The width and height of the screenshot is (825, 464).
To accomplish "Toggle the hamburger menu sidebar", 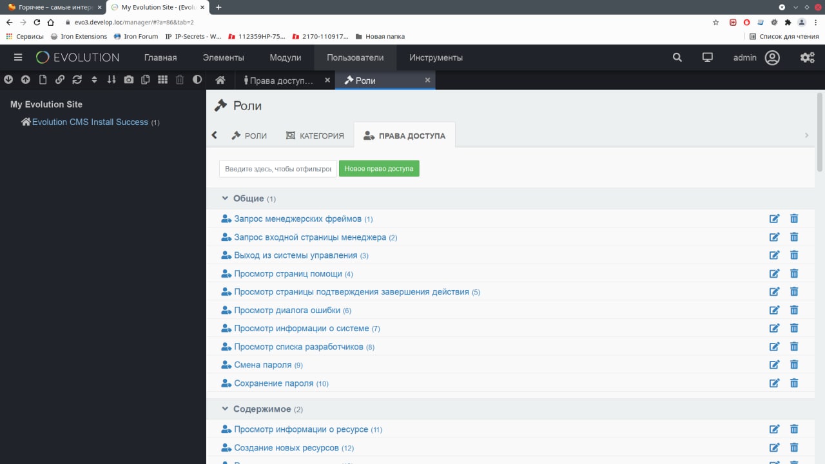I will click(18, 57).
